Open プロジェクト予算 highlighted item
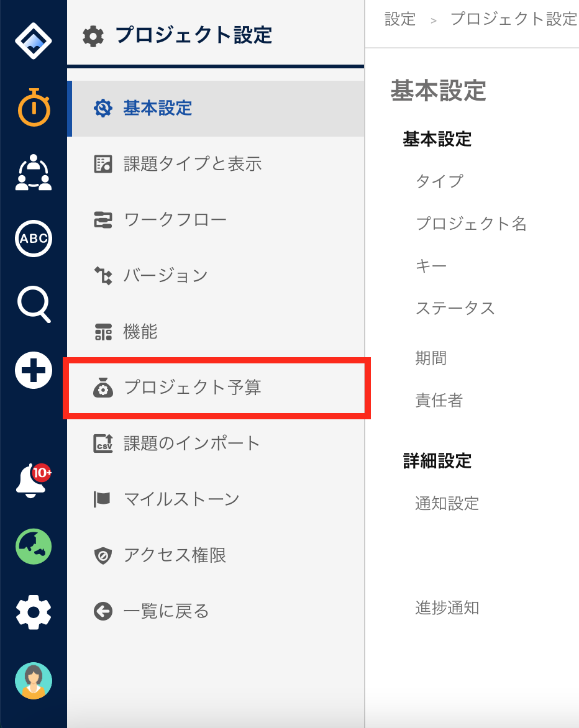This screenshot has height=728, width=579. coord(217,388)
